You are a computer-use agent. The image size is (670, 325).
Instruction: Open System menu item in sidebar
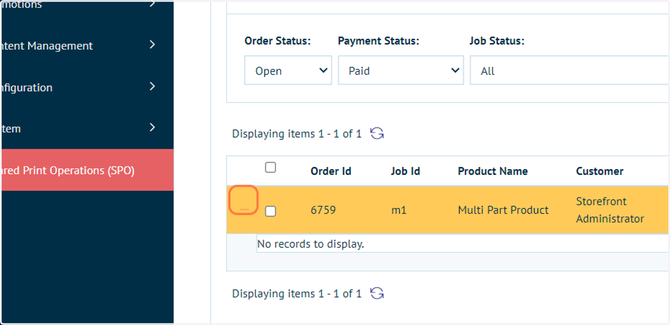click(x=87, y=129)
